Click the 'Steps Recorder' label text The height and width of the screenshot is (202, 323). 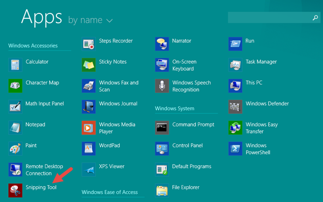point(116,41)
